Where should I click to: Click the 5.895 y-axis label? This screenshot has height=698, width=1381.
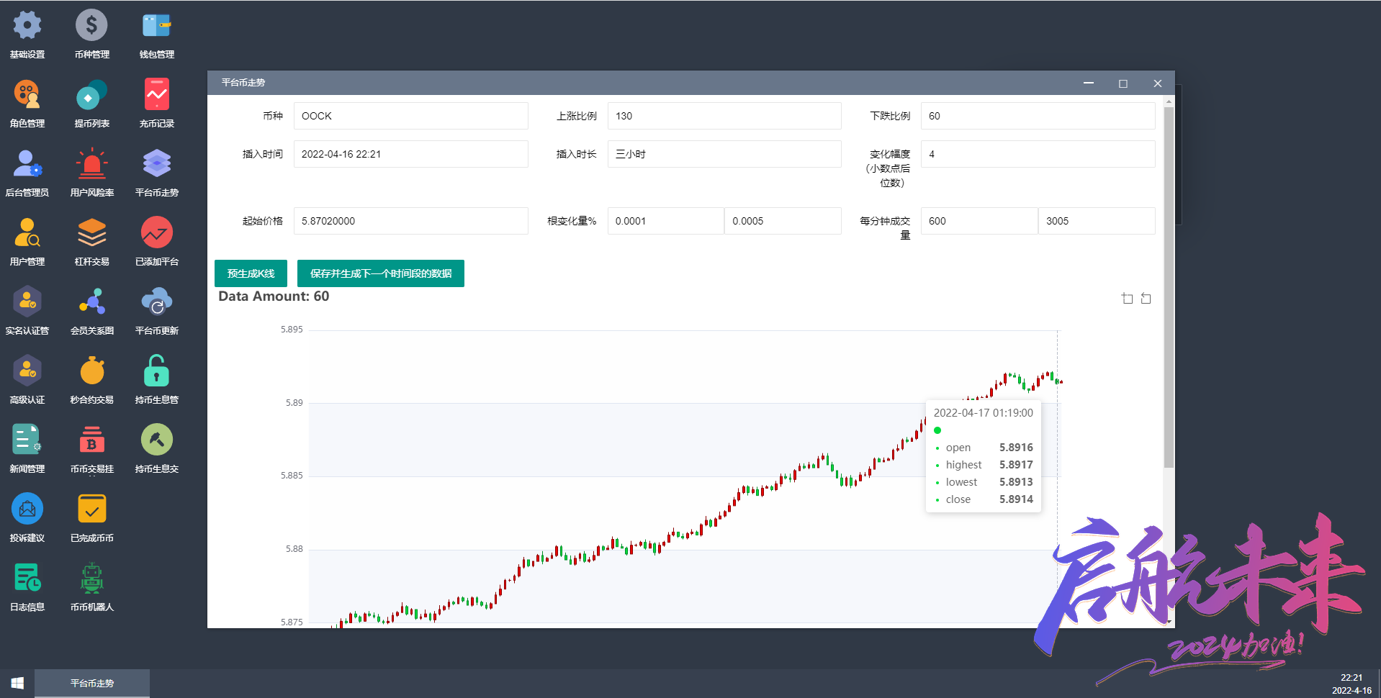click(x=292, y=330)
